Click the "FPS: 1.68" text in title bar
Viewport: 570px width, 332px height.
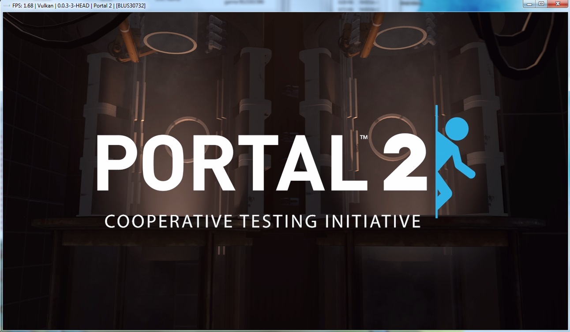click(23, 6)
